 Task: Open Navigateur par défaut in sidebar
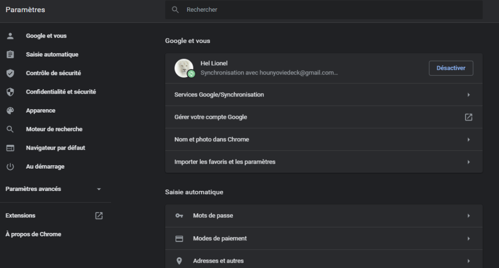(x=56, y=148)
